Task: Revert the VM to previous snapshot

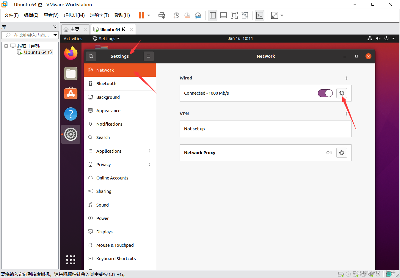Action: click(187, 15)
